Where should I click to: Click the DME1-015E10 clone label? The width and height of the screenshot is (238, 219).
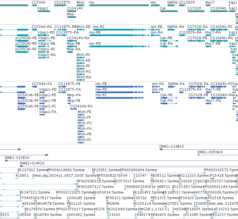17,158
